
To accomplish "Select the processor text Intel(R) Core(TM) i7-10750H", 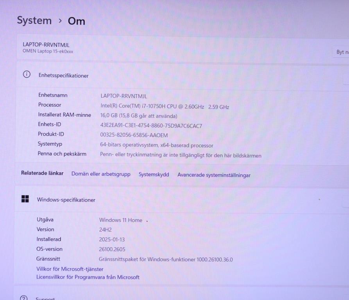I will tap(133, 106).
